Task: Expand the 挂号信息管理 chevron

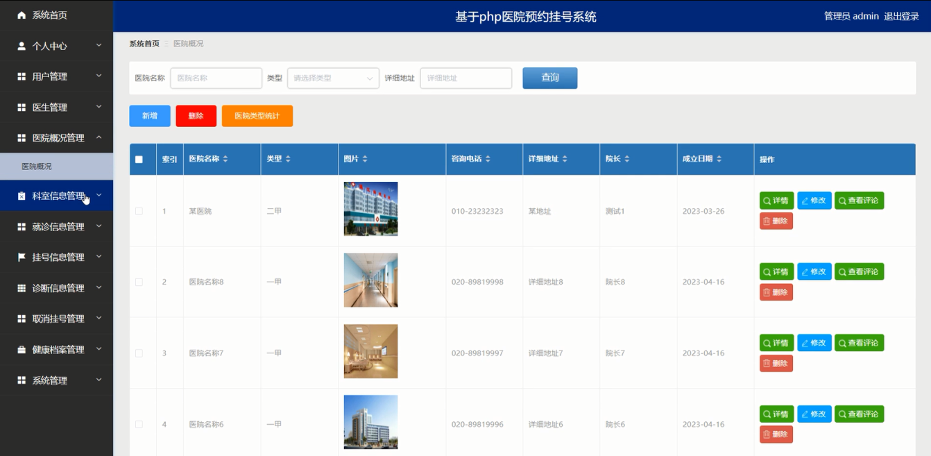Action: point(99,257)
